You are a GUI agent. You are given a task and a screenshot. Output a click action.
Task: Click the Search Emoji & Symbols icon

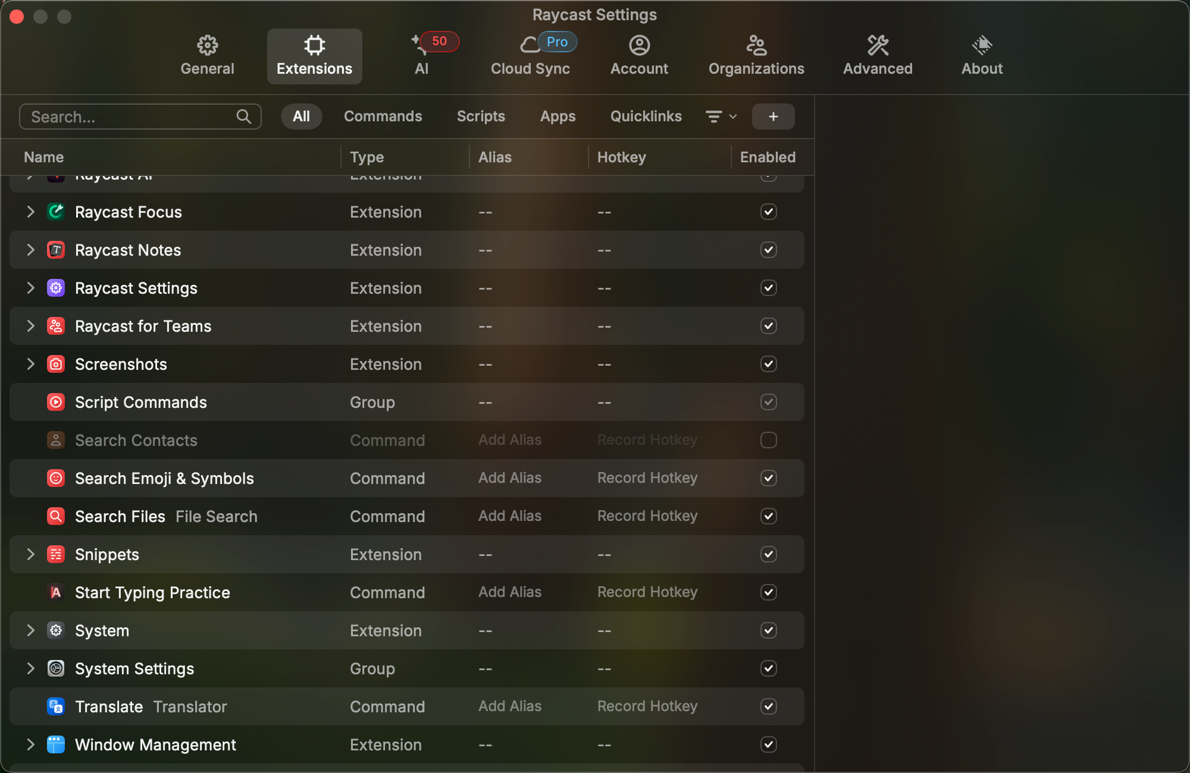pos(56,478)
